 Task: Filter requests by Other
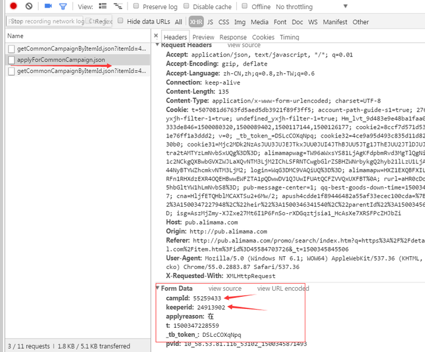(361, 22)
